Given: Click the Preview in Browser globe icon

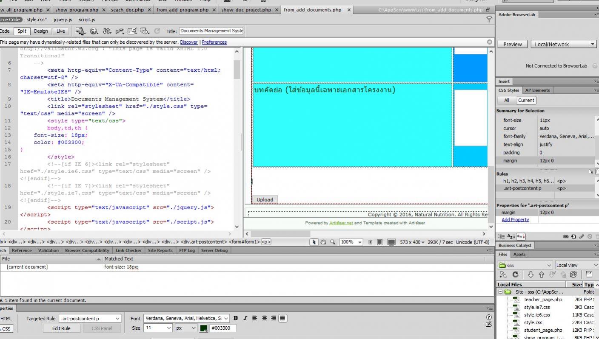Looking at the screenshot, I should pos(94,31).
